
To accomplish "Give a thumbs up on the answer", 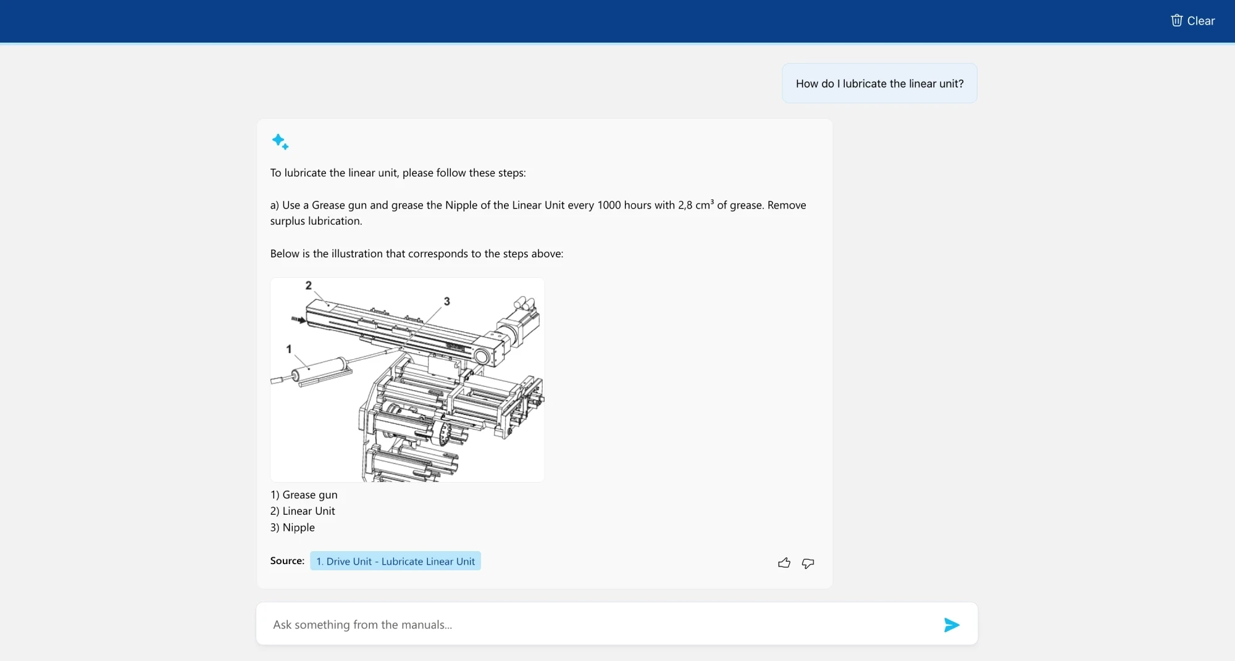I will [783, 563].
